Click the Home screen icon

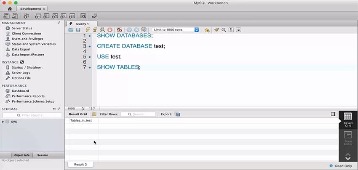click(x=9, y=8)
